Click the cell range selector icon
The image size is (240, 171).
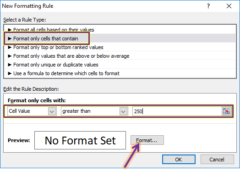(226, 111)
